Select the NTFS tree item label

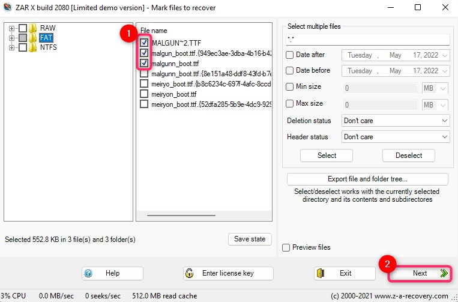(x=48, y=47)
